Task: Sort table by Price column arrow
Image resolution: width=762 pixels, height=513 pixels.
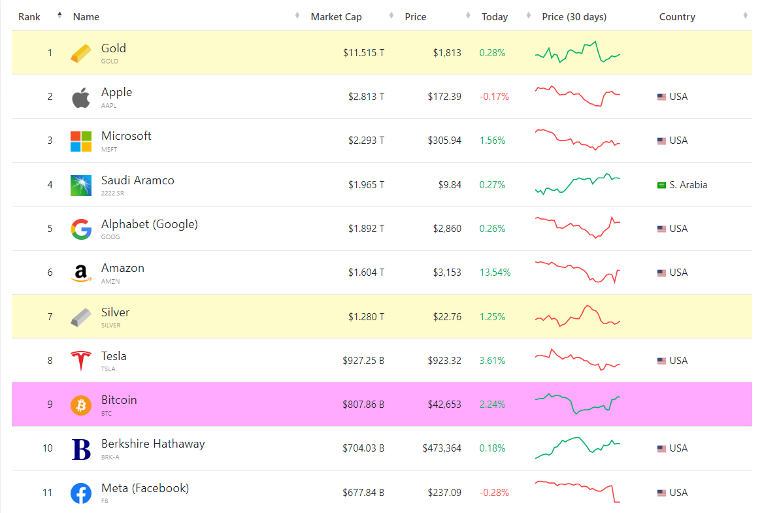Action: click(x=468, y=16)
